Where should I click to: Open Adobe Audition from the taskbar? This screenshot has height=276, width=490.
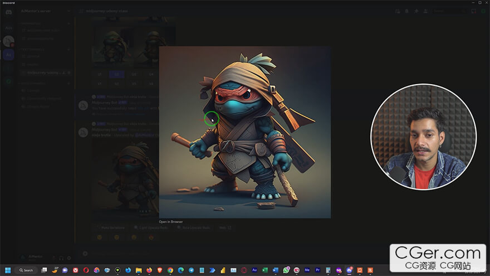254,270
